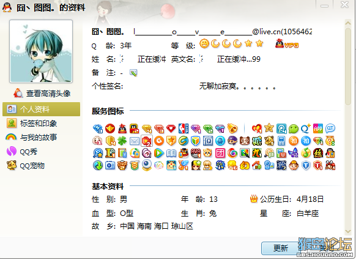Select the QQ秀 sidebar item
Image resolution: width=356 pixels, height=260 pixels.
point(22,152)
